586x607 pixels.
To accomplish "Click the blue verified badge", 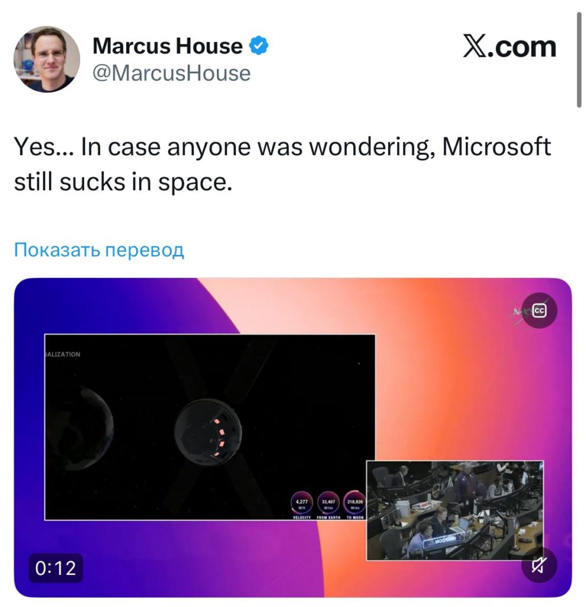I will coord(258,46).
